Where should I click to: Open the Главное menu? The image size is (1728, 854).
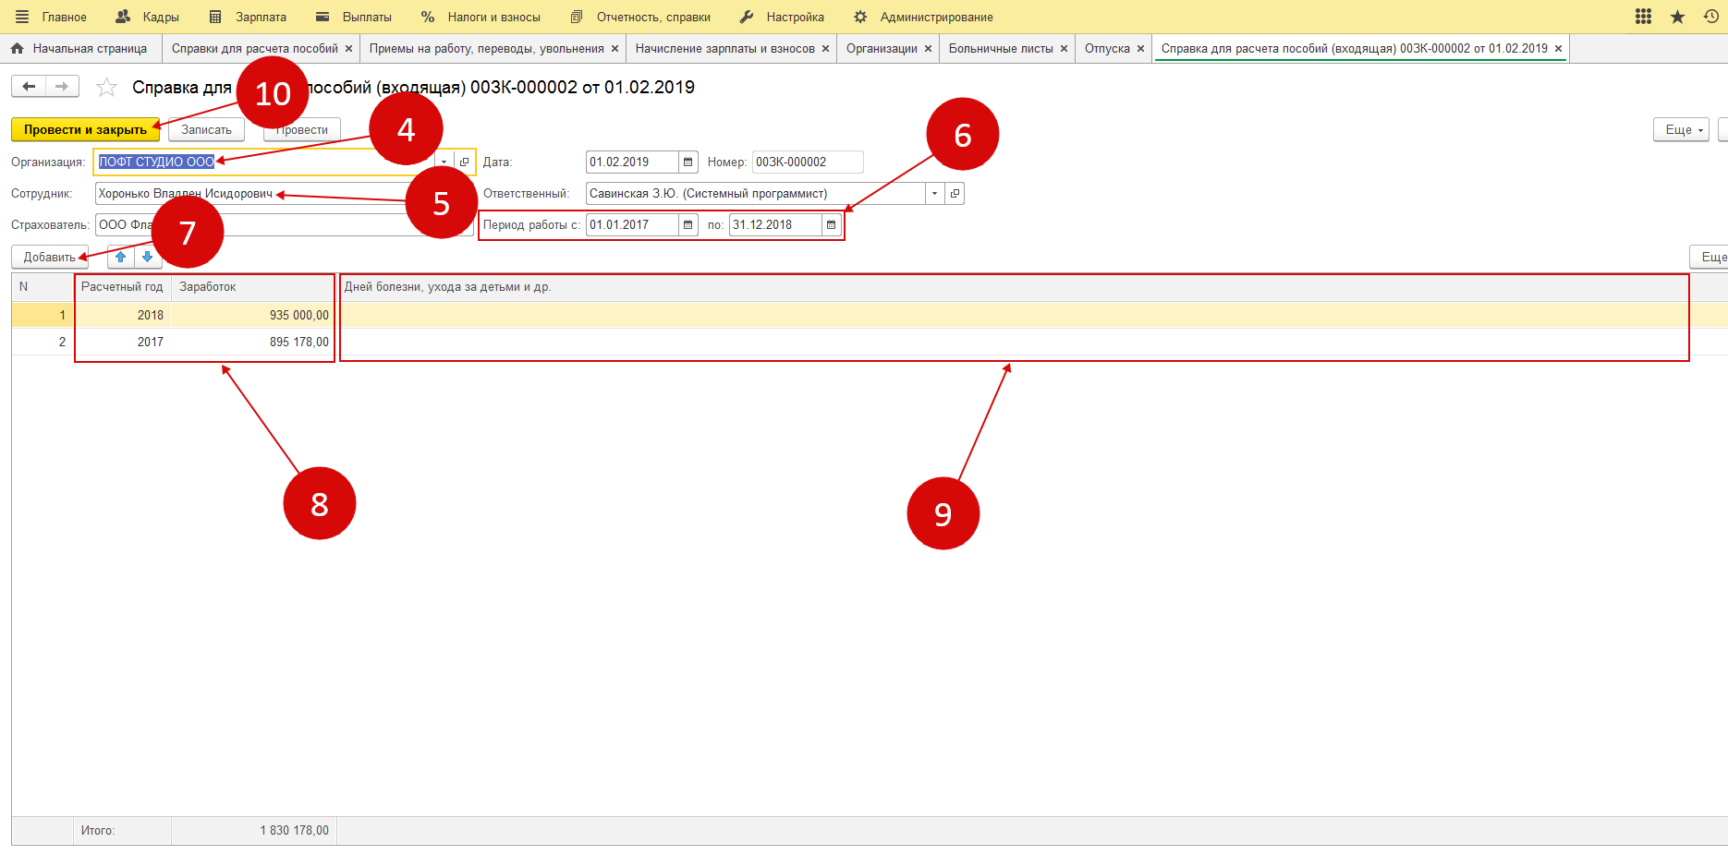click(x=64, y=18)
